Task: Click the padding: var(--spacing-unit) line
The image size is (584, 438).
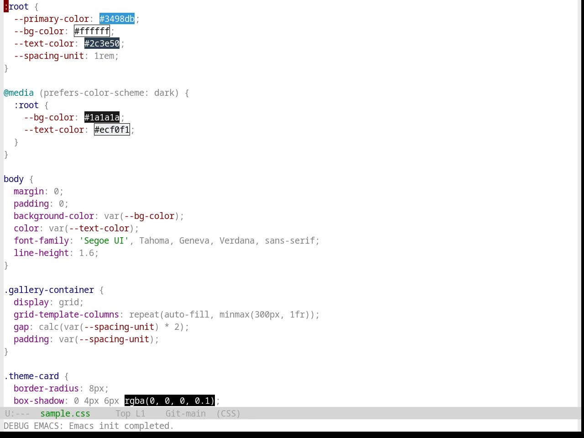Action: (86, 339)
